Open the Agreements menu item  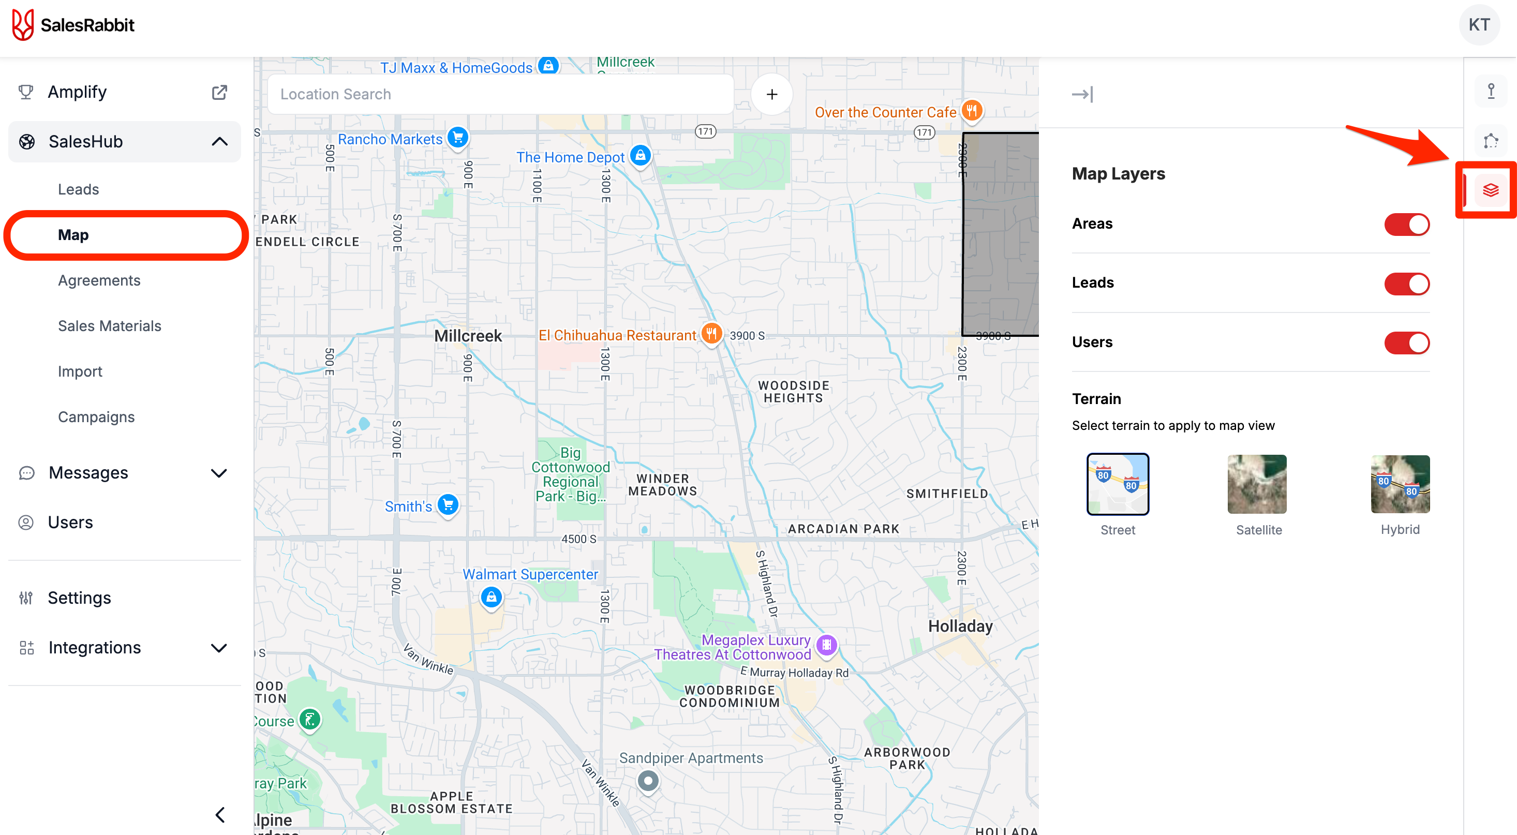99,280
